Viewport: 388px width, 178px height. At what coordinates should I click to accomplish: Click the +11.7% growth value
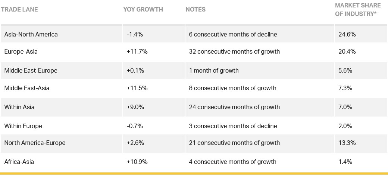[x=137, y=52]
